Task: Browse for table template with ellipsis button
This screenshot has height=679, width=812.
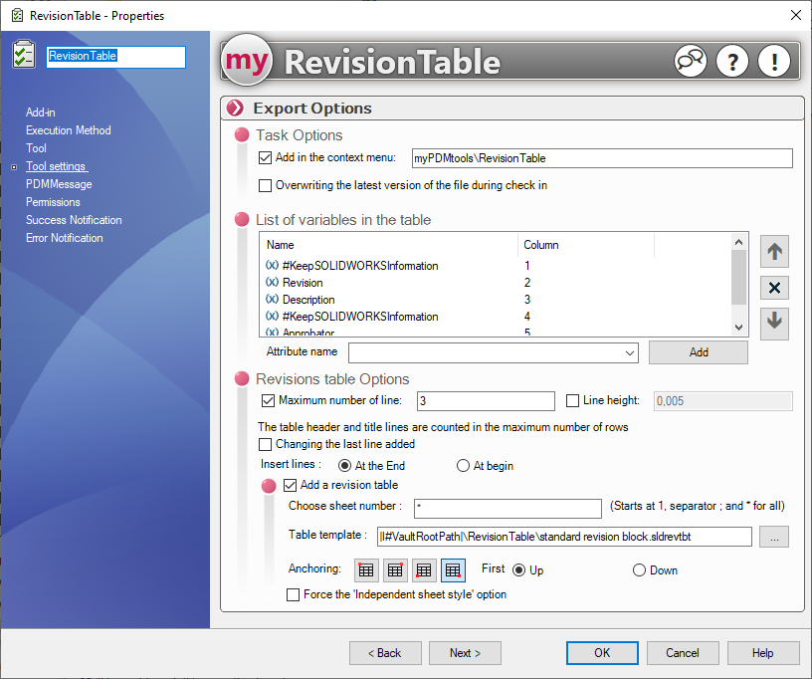Action: (774, 537)
